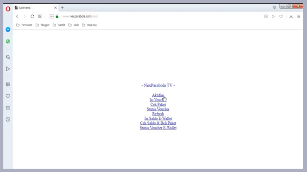Toggle the VPN badge in address bar

click(51, 17)
